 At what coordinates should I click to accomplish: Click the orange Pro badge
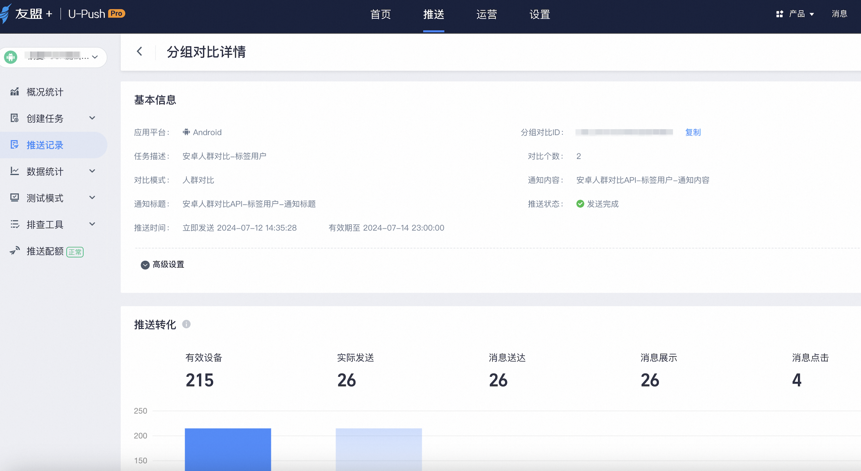117,13
